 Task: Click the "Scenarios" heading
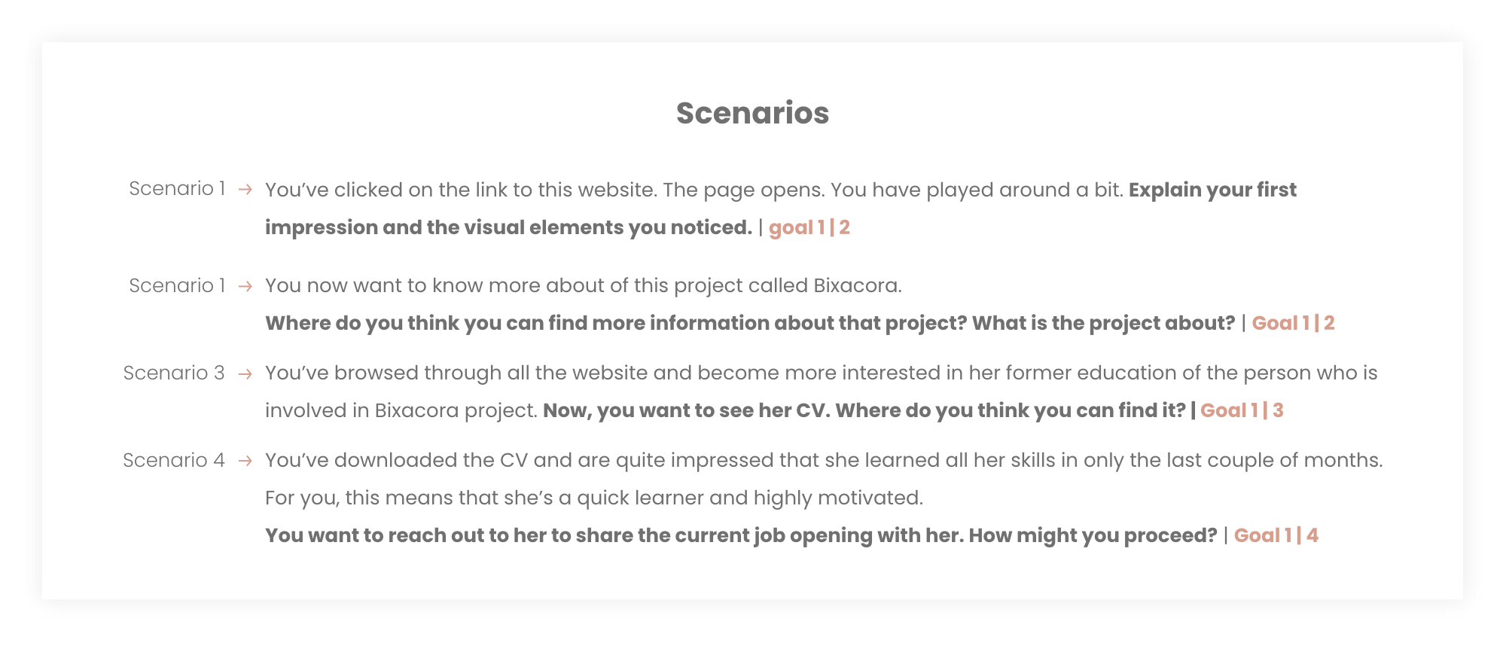tap(752, 113)
